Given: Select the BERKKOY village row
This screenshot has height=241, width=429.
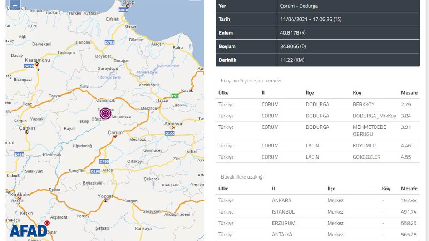Looking at the screenshot, I should (317, 105).
